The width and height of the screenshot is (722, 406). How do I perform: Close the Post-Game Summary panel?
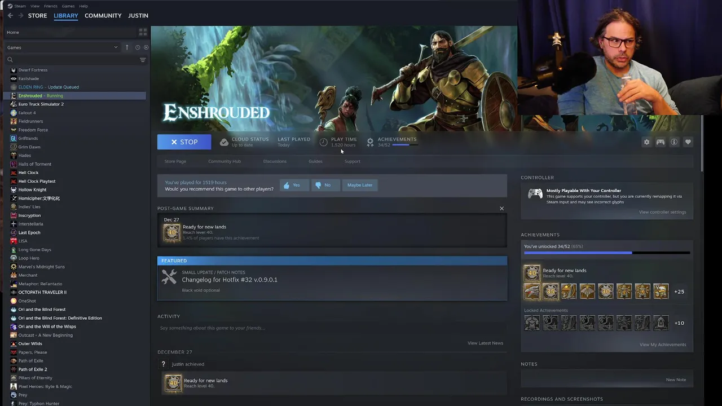[501, 208]
